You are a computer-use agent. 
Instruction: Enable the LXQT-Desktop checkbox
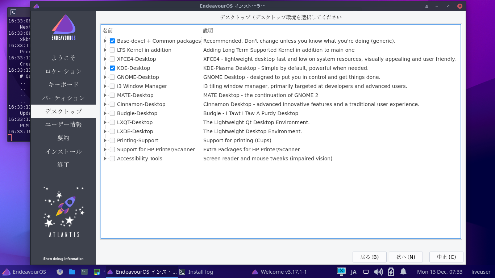point(112,122)
